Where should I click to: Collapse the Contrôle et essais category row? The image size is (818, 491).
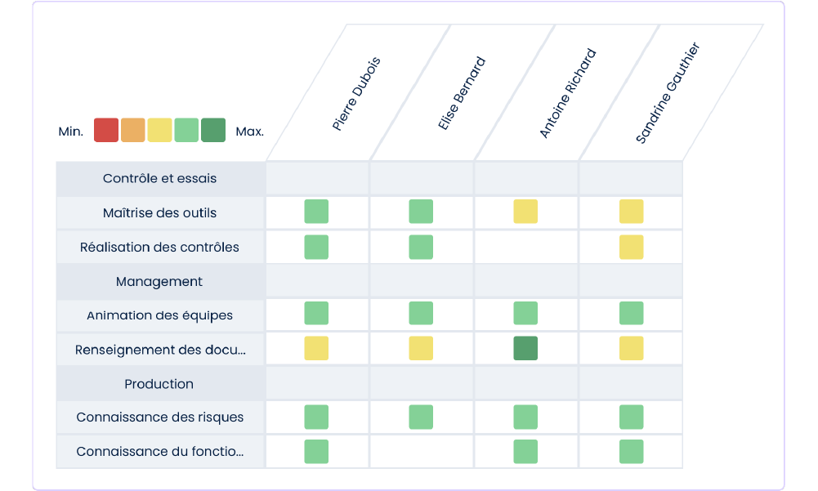[x=160, y=178]
